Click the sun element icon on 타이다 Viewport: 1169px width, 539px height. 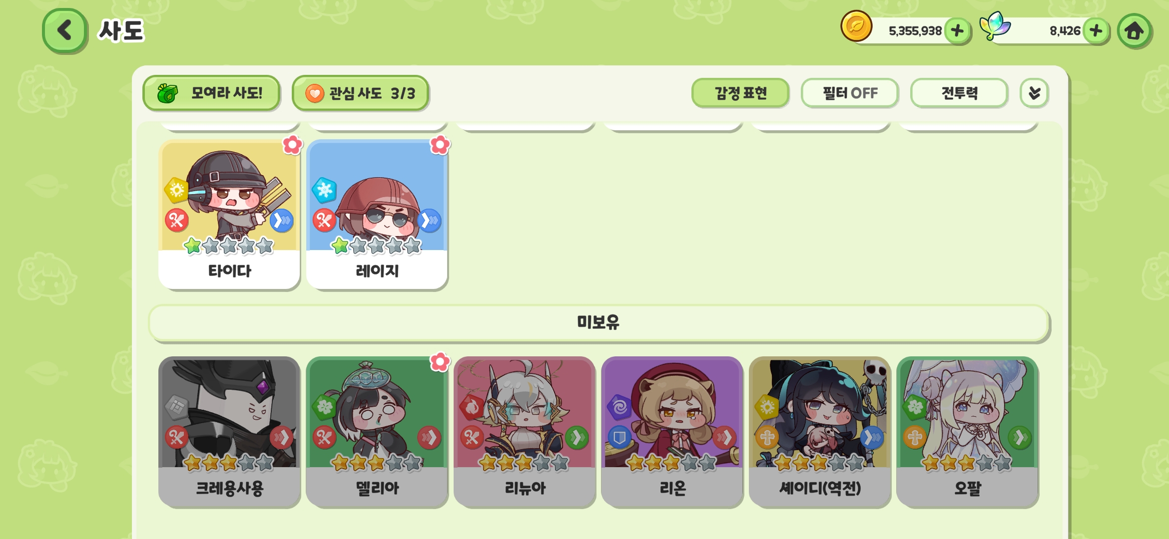176,190
